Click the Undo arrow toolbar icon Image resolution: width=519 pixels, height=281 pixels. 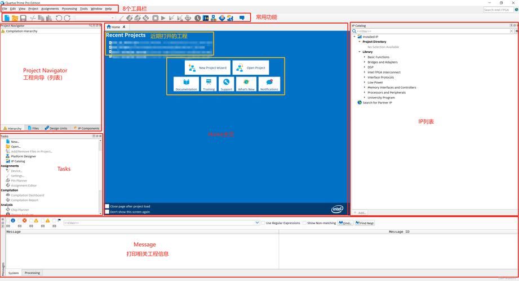(x=59, y=18)
